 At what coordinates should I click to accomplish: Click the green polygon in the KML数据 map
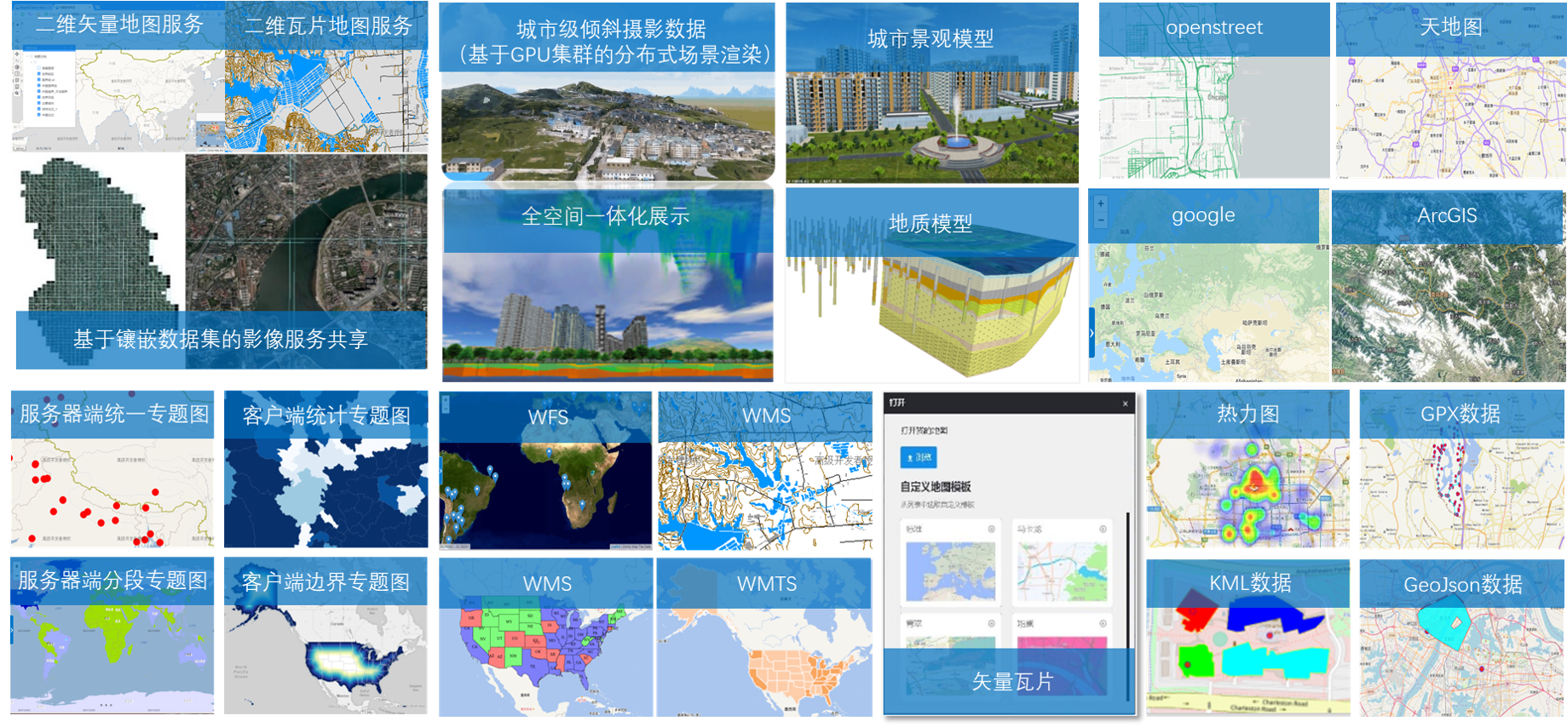click(1196, 660)
